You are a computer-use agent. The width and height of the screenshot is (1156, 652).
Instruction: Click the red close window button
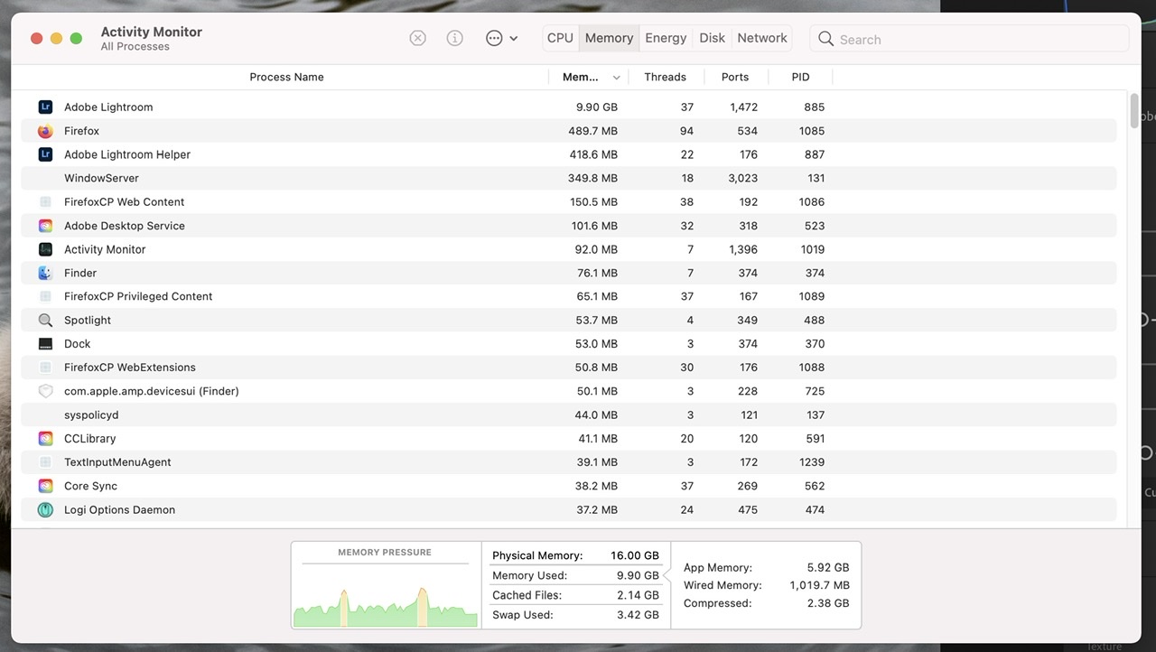click(x=36, y=38)
